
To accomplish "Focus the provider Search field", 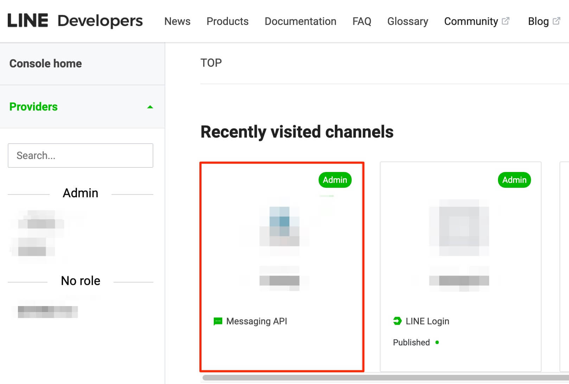I will click(81, 155).
